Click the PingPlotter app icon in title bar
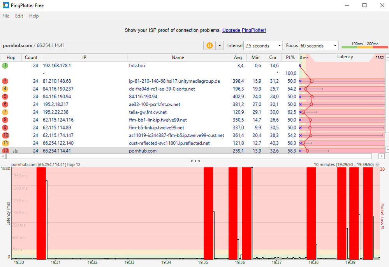 6,5
